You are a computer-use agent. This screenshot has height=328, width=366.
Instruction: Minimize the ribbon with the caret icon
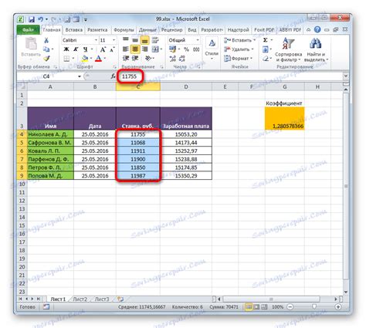coord(308,30)
